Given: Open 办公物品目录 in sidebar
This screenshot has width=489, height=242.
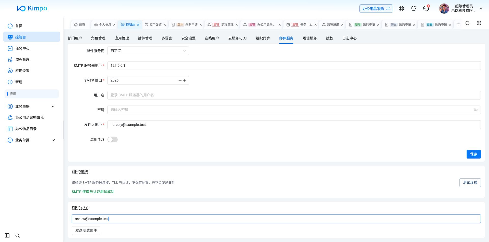Looking at the screenshot, I should pyautogui.click(x=32, y=129).
